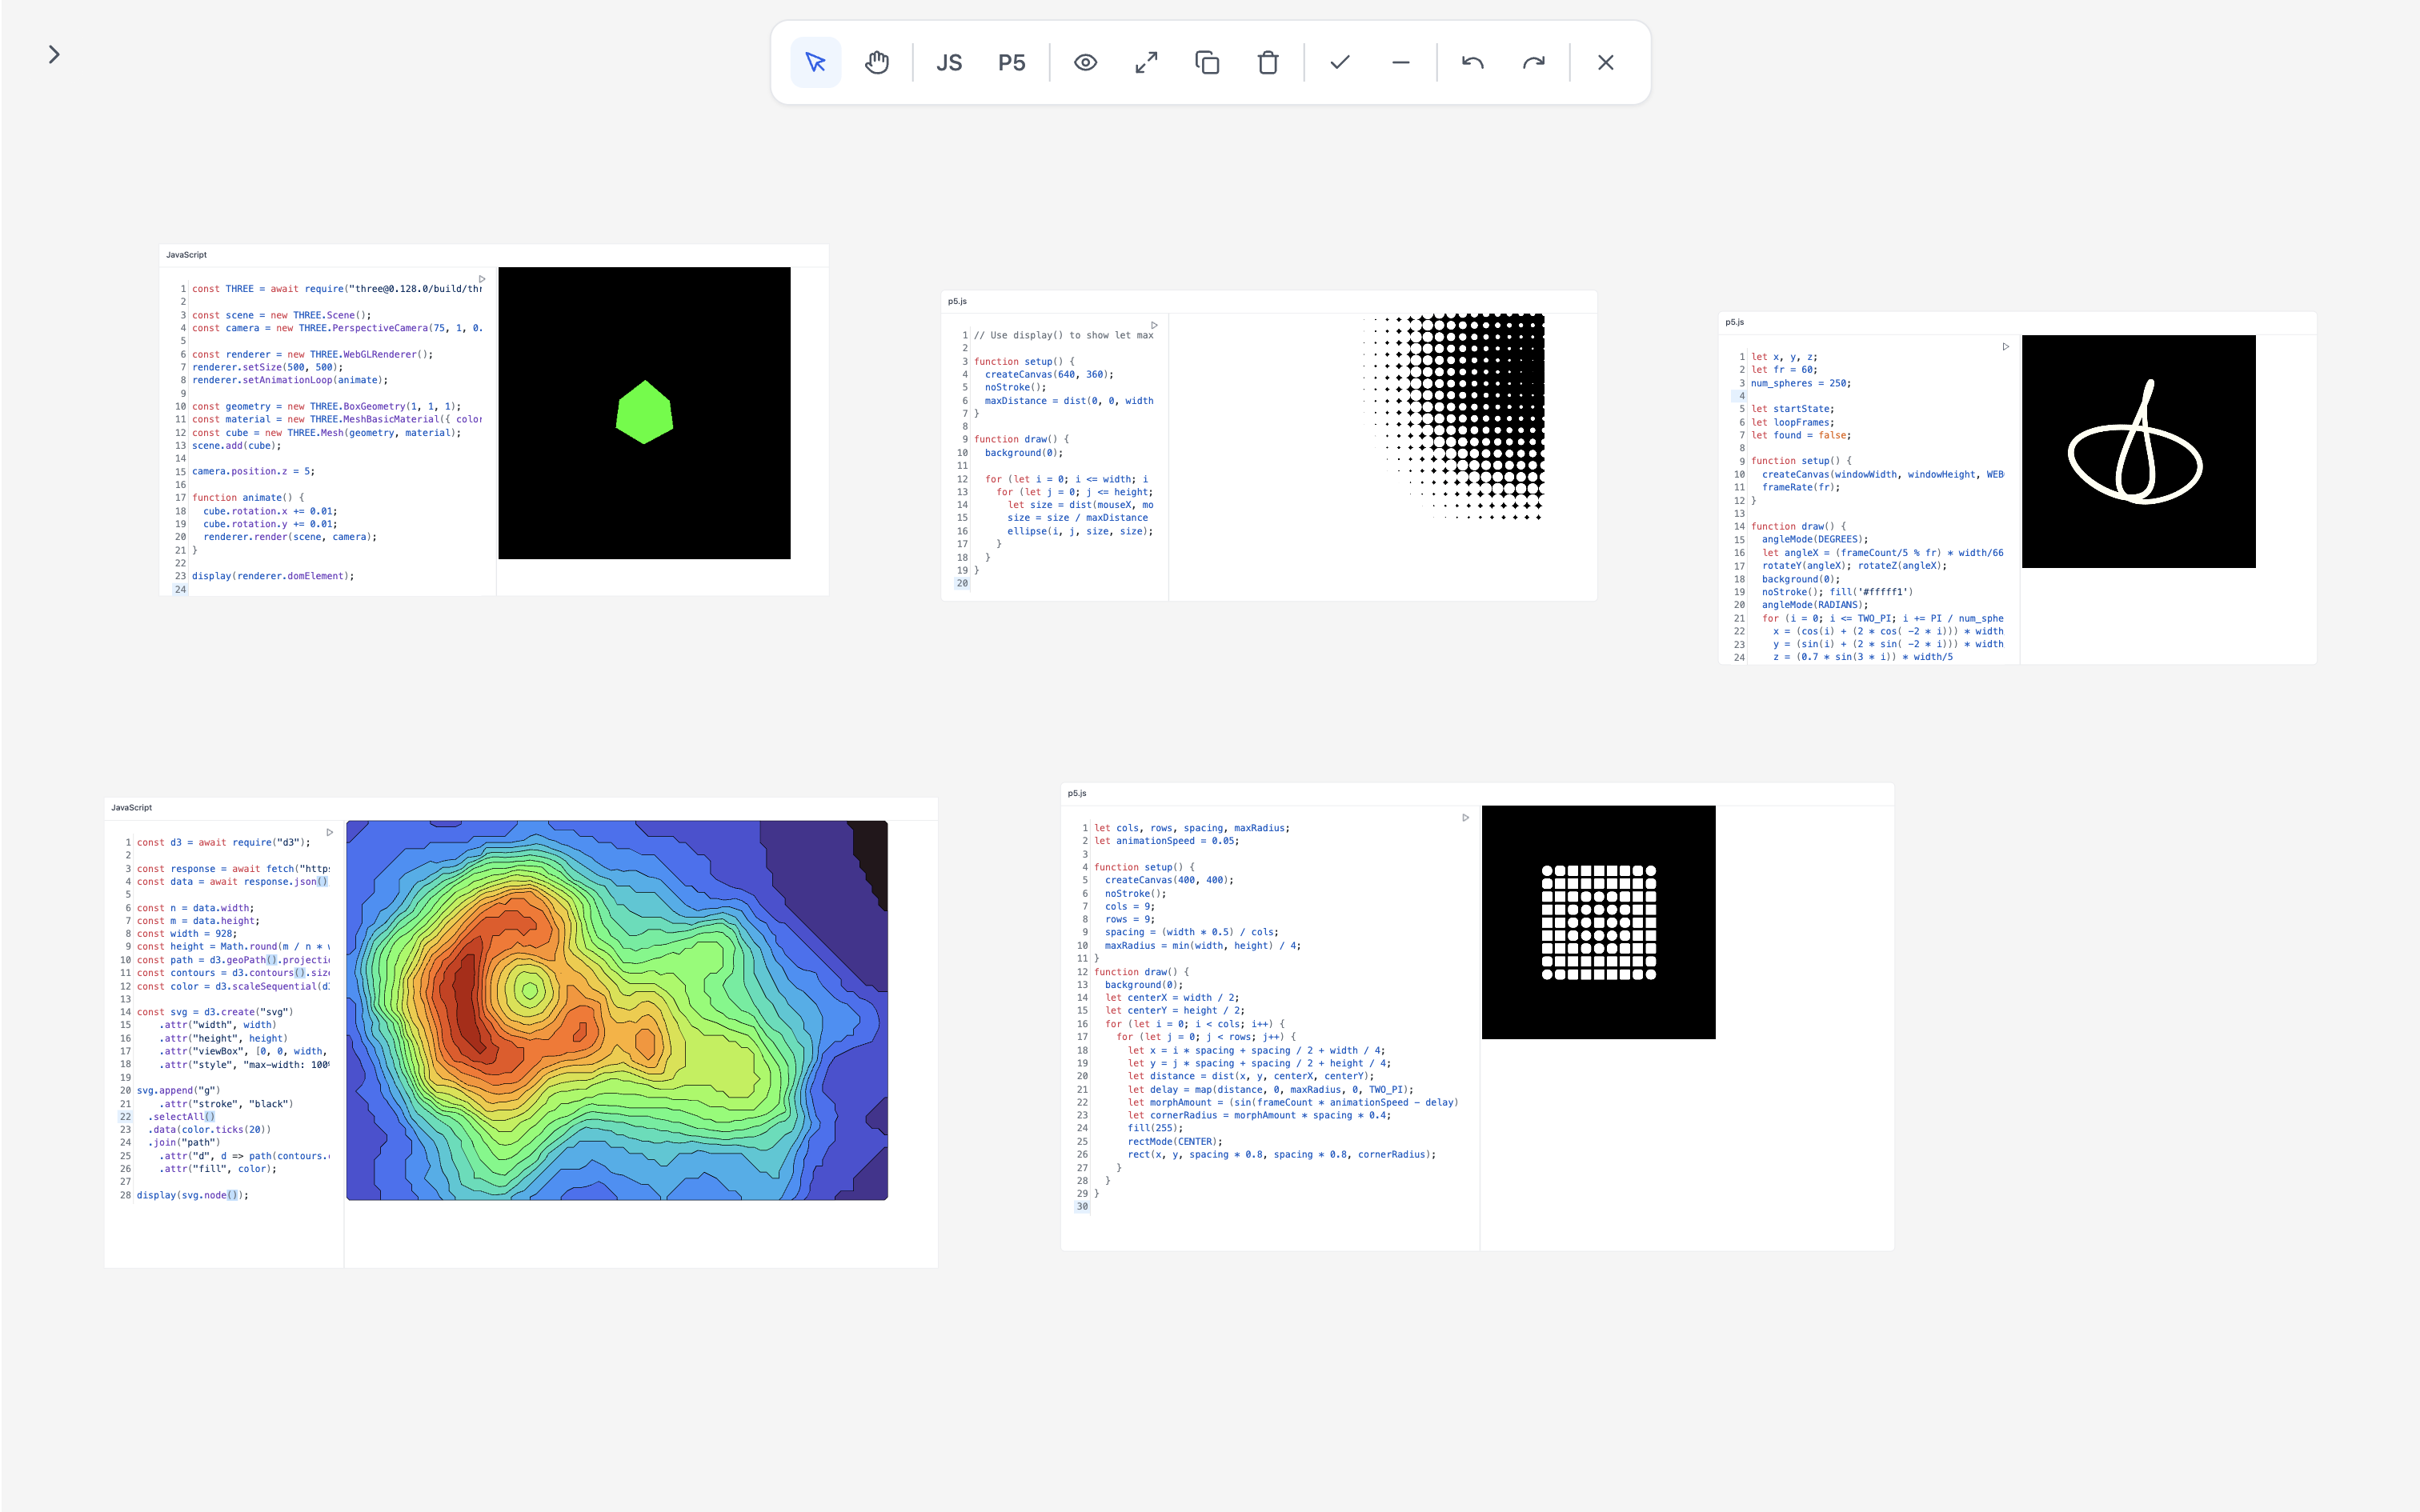Expand the left sidebar chevron
This screenshot has width=2420, height=1512.
click(54, 54)
